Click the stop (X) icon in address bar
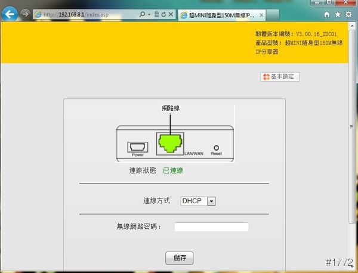 click(171, 14)
